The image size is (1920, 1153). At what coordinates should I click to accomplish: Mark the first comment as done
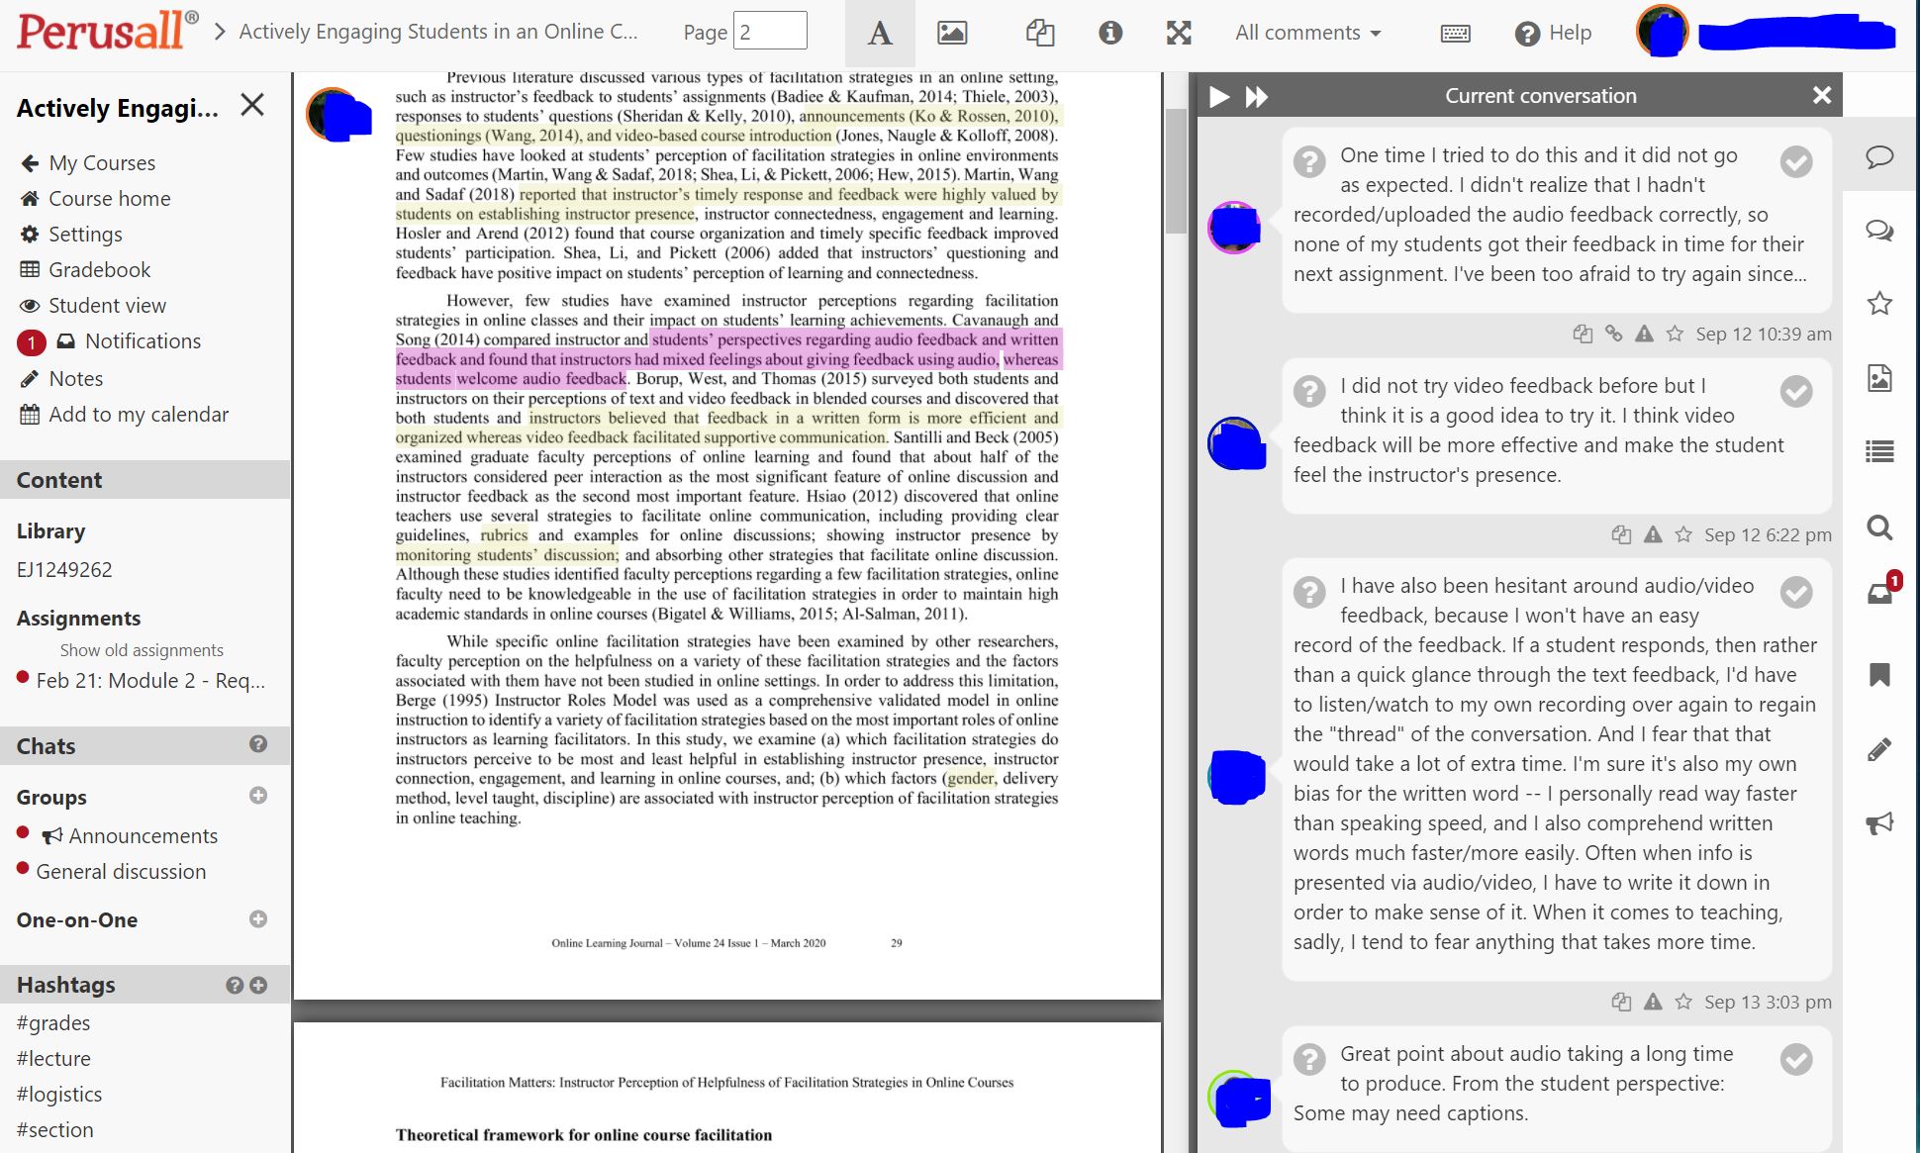point(1797,161)
